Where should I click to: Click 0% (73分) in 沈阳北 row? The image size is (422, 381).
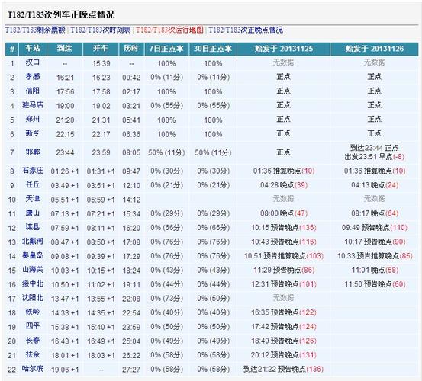click(x=166, y=298)
